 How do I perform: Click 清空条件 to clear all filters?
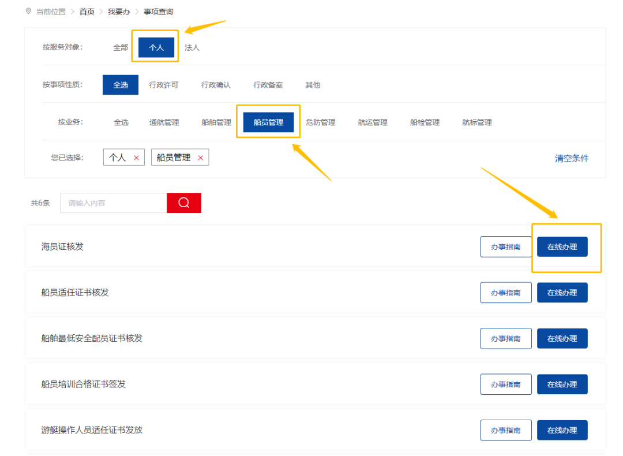[572, 158]
